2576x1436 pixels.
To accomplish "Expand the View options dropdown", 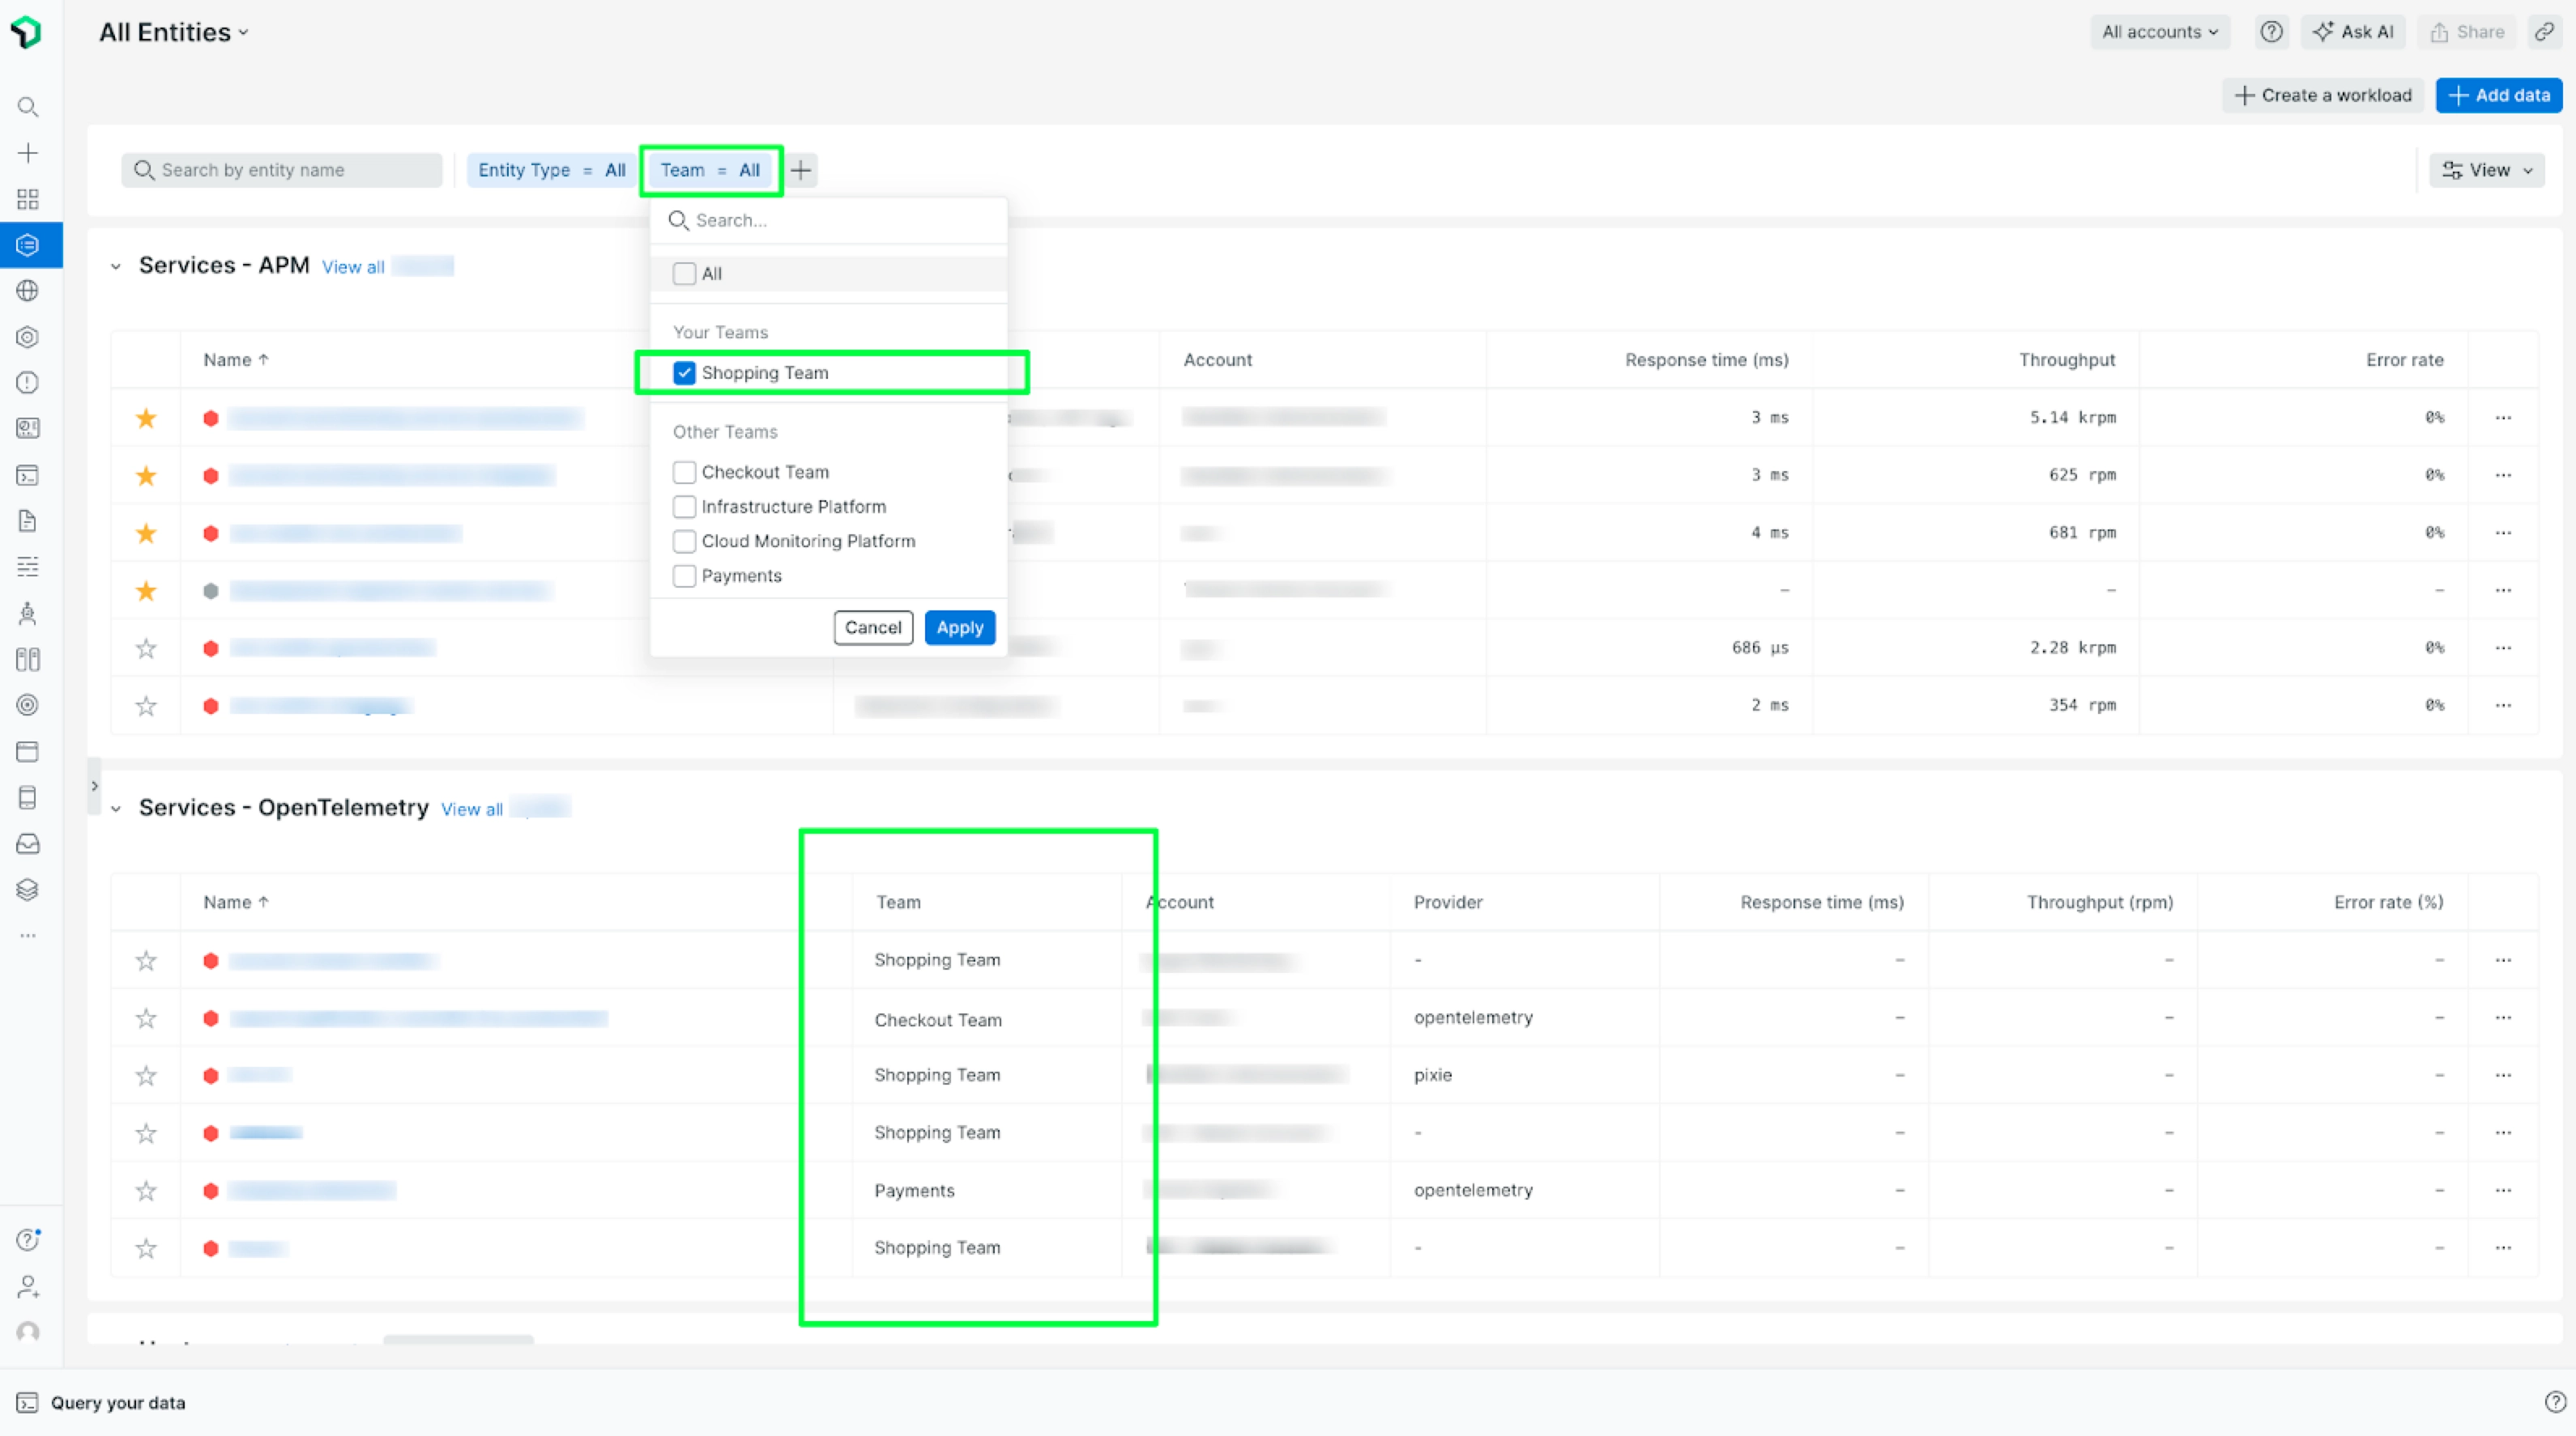I will pyautogui.click(x=2486, y=170).
